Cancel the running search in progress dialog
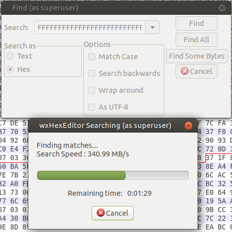Image resolution: width=232 pixels, height=232 pixels. pos(112,213)
